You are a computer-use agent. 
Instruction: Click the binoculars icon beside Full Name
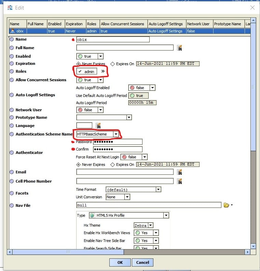click(180, 48)
